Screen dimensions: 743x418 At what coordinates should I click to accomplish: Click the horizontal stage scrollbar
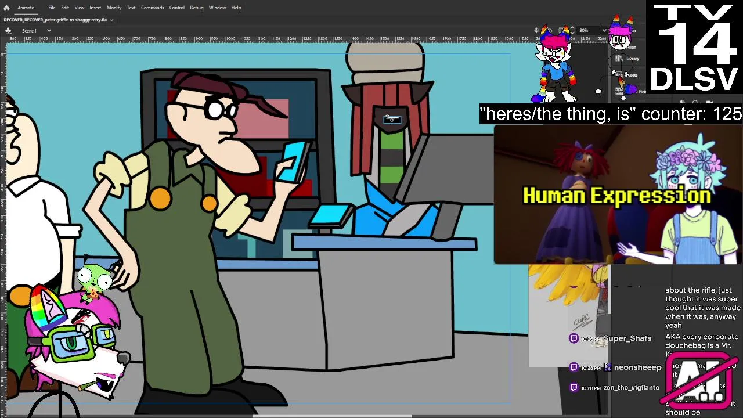tap(332, 415)
